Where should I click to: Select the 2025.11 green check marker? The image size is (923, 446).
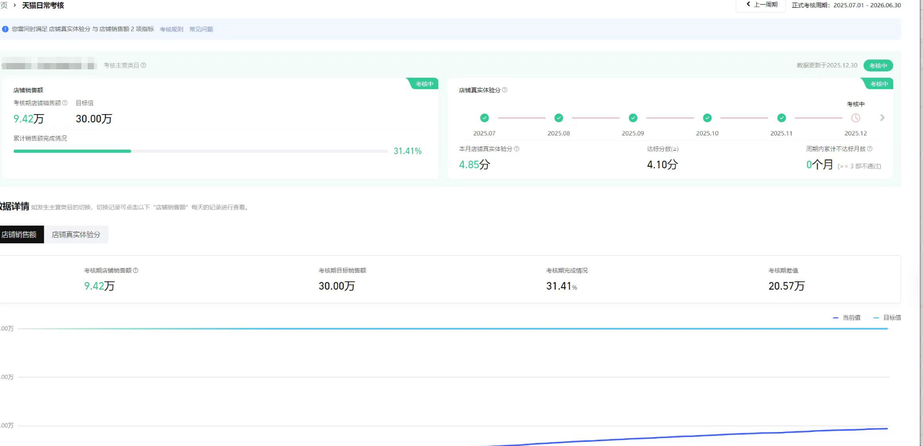[x=782, y=118]
